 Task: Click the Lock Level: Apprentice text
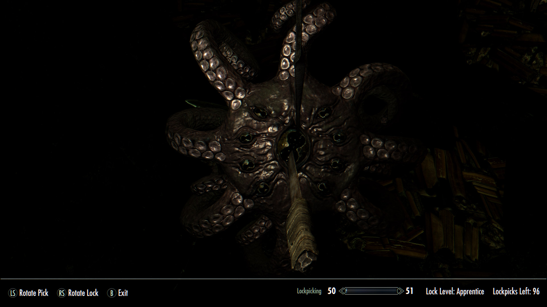coord(455,292)
